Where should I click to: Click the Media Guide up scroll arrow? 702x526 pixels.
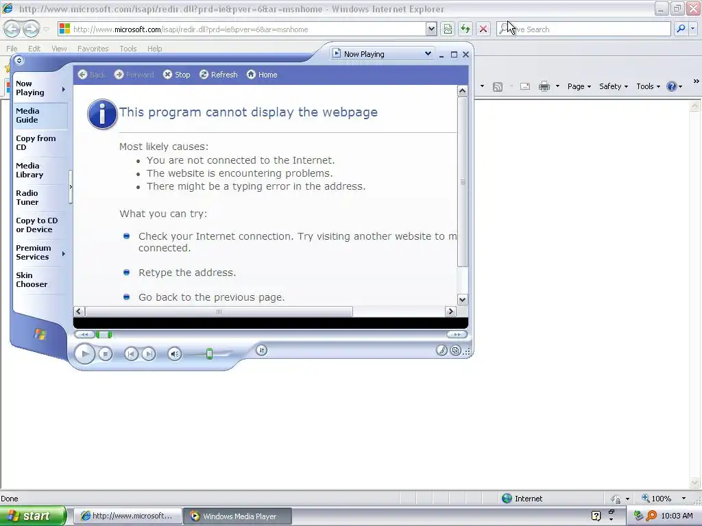pyautogui.click(x=463, y=91)
